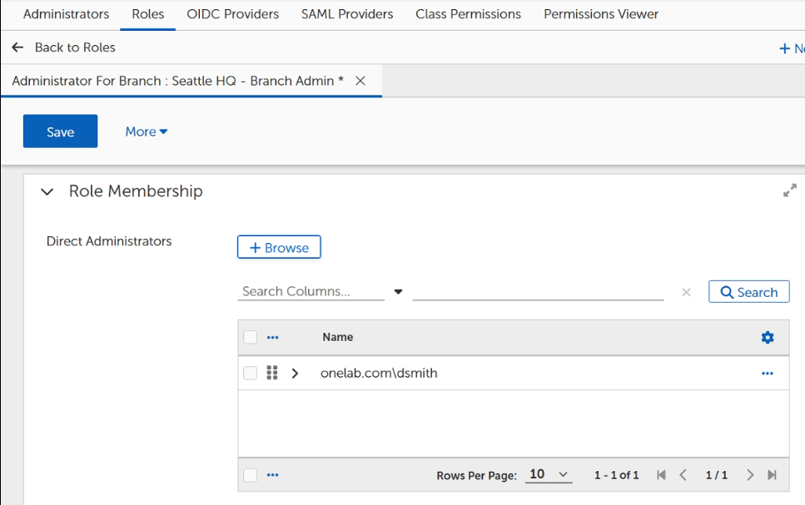Open the Rows Per Page dropdown
The width and height of the screenshot is (805, 505).
[x=549, y=474]
